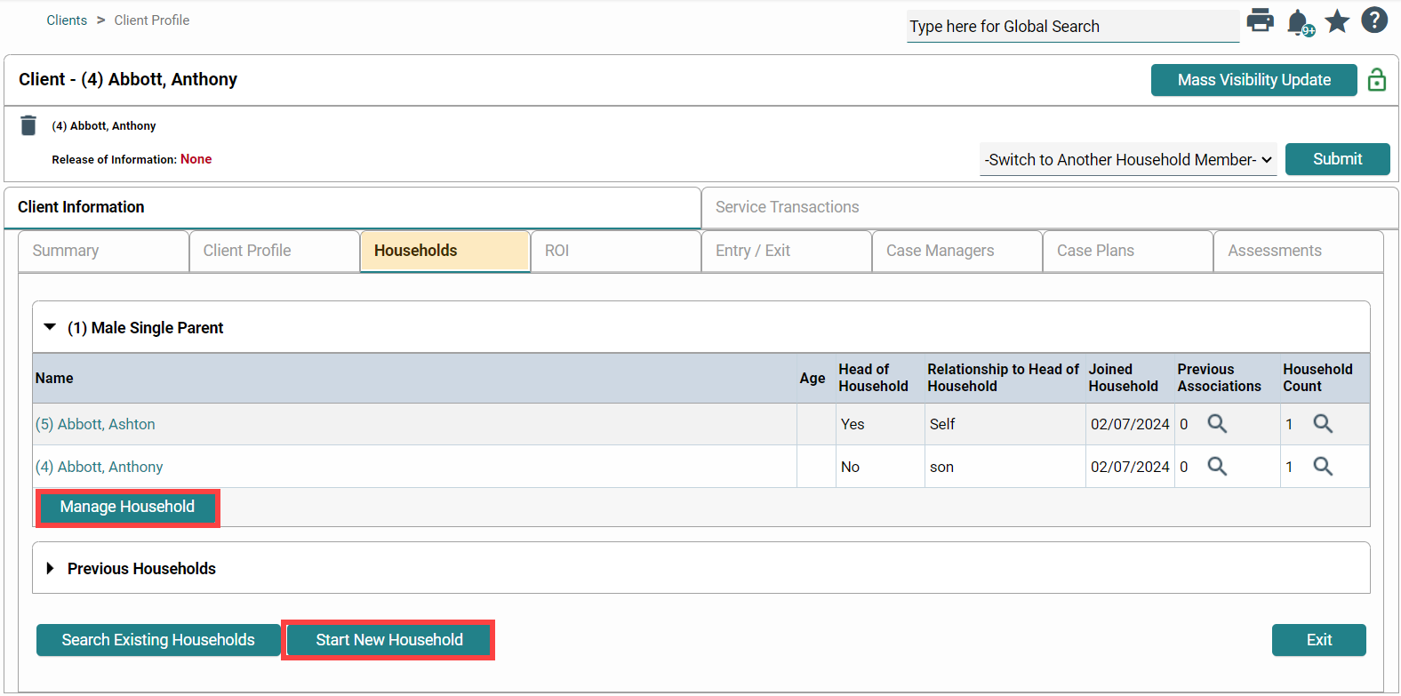Click Relationship to Head of Household header

[x=1004, y=378]
